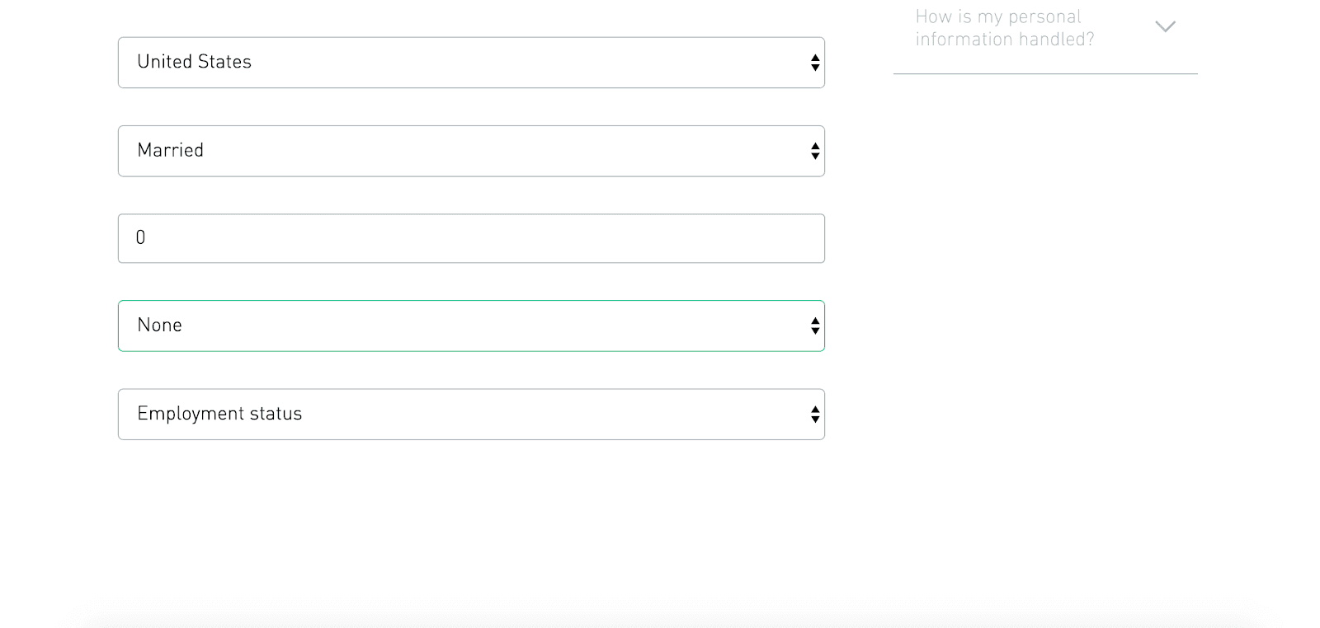
Task: Change the marital status from Married
Action: click(x=471, y=151)
